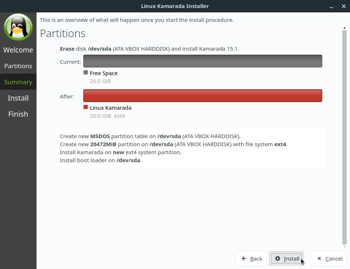This screenshot has height=269, width=350.
Task: Go to the Partitions step in the sidebar
Action: (18, 66)
